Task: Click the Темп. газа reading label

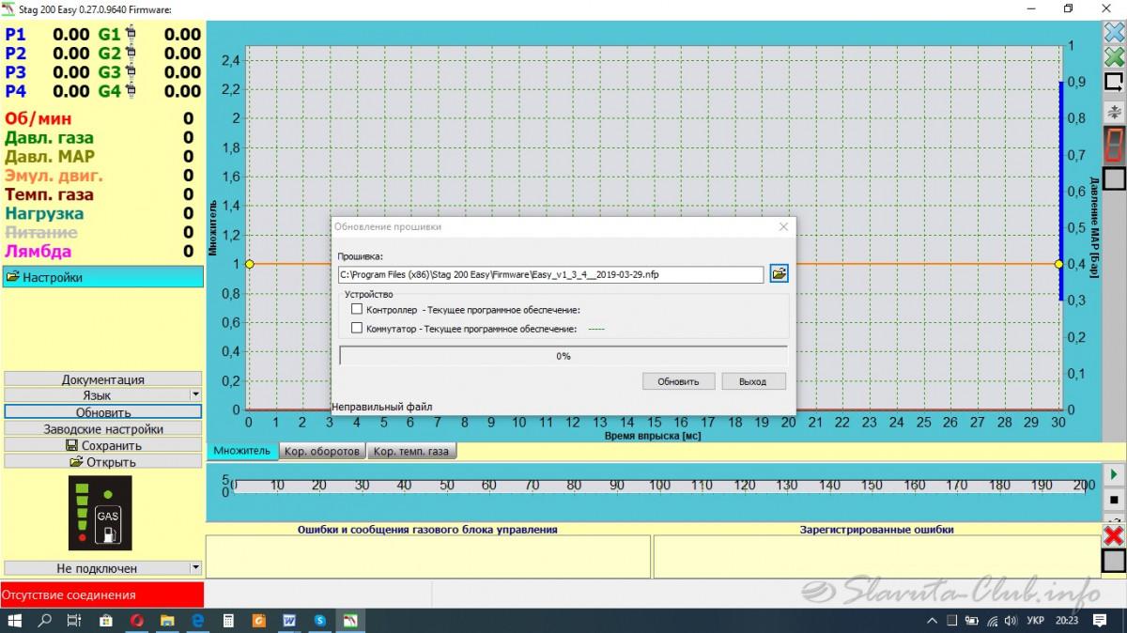Action: [49, 194]
